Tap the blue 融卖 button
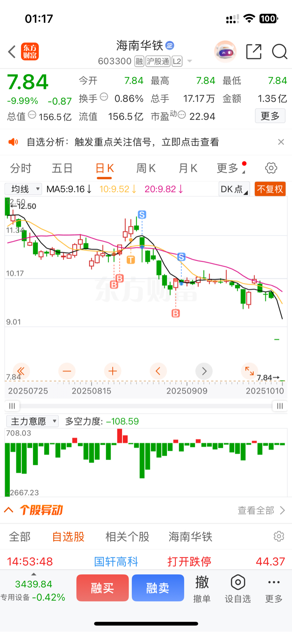The width and height of the screenshot is (292, 632). click(x=158, y=588)
